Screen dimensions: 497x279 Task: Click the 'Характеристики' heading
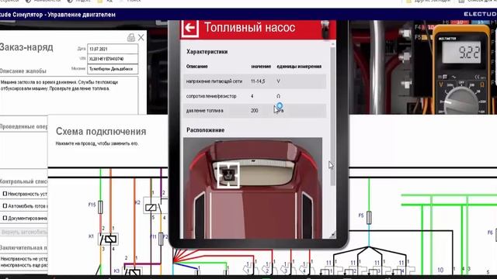tap(207, 52)
